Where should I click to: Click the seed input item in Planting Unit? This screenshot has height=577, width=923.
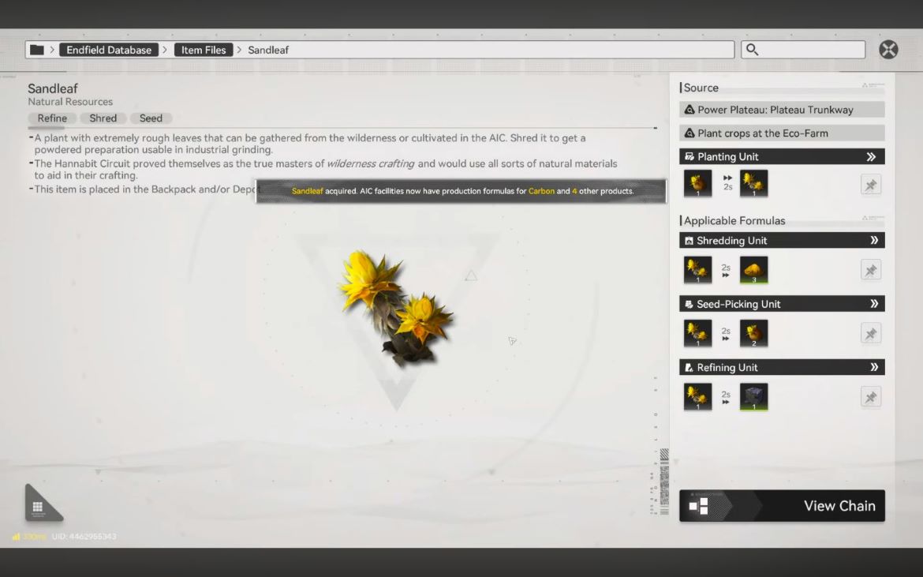click(697, 184)
